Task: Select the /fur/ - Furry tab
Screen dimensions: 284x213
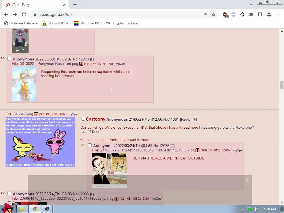Action: click(x=35, y=5)
